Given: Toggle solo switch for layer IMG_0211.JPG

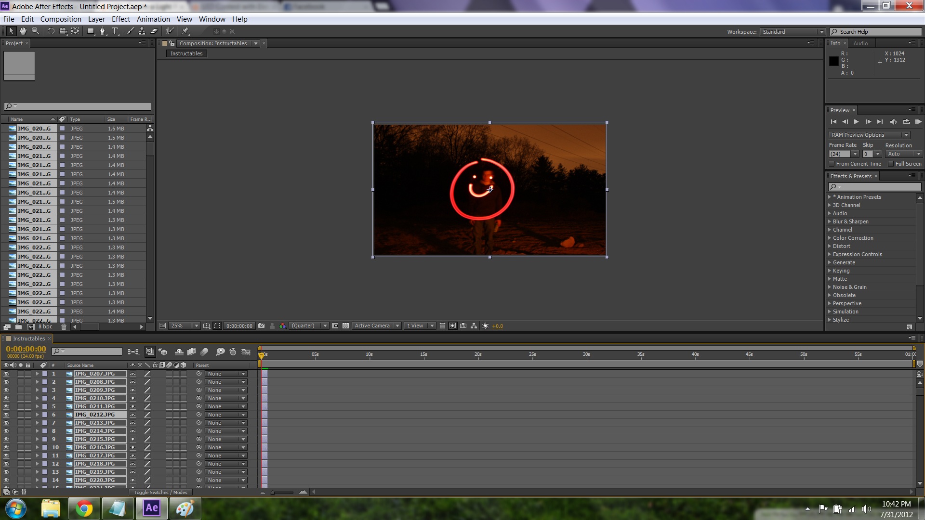Looking at the screenshot, I should click(x=21, y=406).
